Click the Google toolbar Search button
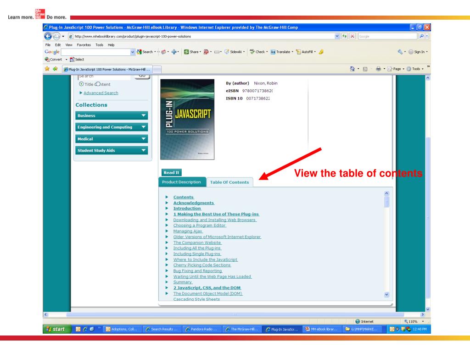470x352 pixels. [145, 52]
